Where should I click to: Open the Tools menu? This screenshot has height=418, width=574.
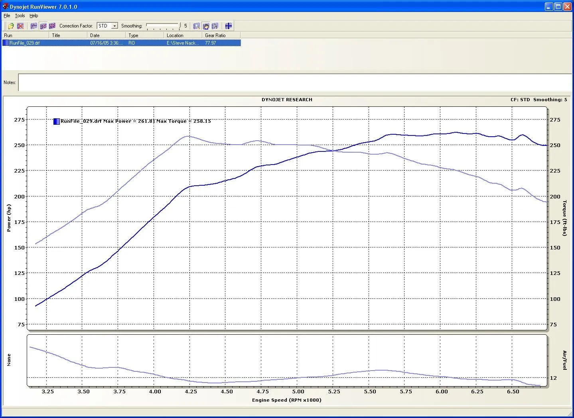(20, 16)
